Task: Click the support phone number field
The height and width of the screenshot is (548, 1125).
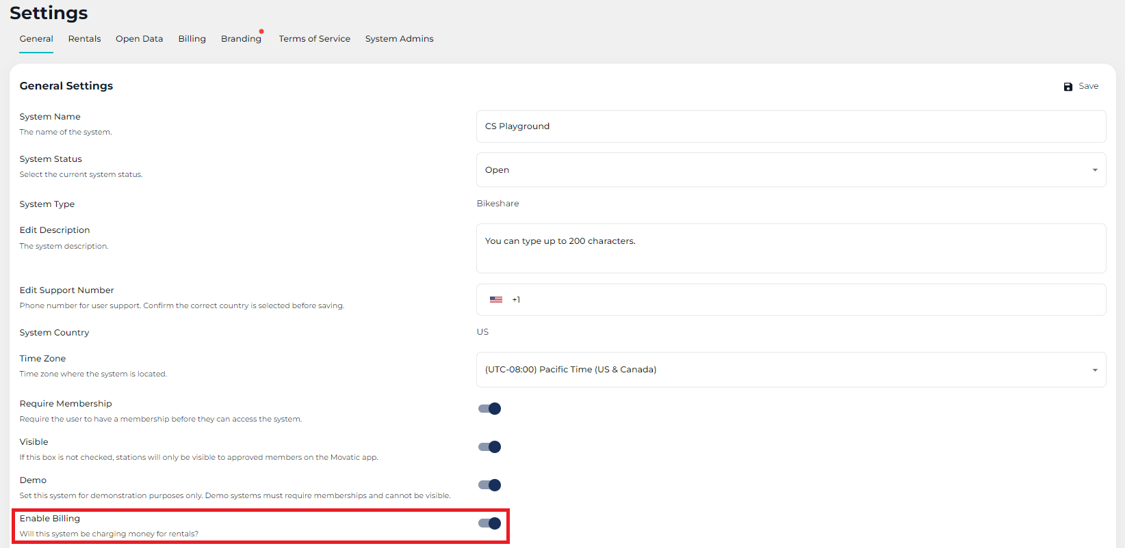Action: pos(807,300)
